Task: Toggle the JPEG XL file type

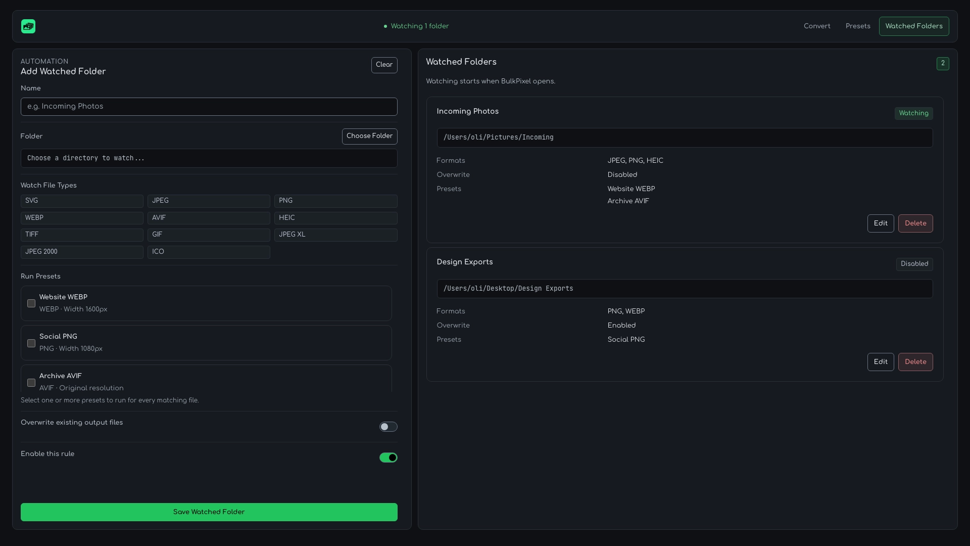Action: [x=335, y=235]
